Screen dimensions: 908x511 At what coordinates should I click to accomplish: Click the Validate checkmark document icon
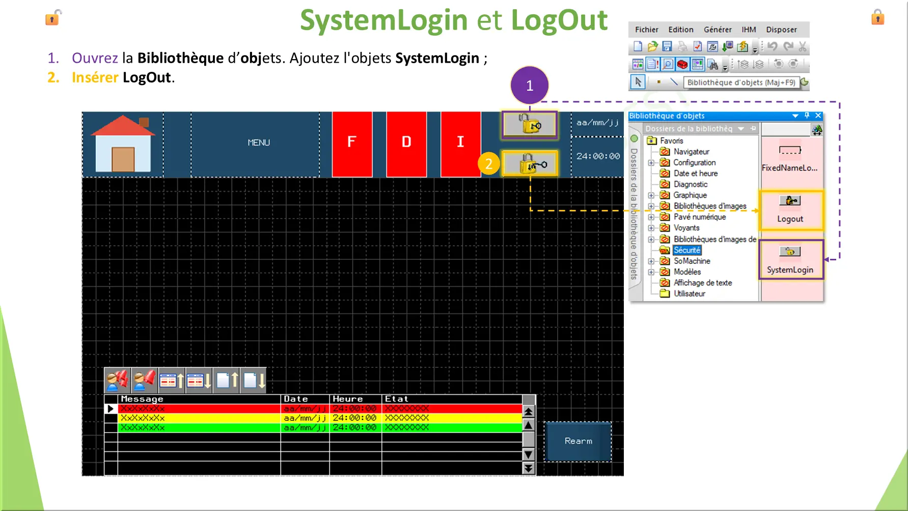pos(697,47)
